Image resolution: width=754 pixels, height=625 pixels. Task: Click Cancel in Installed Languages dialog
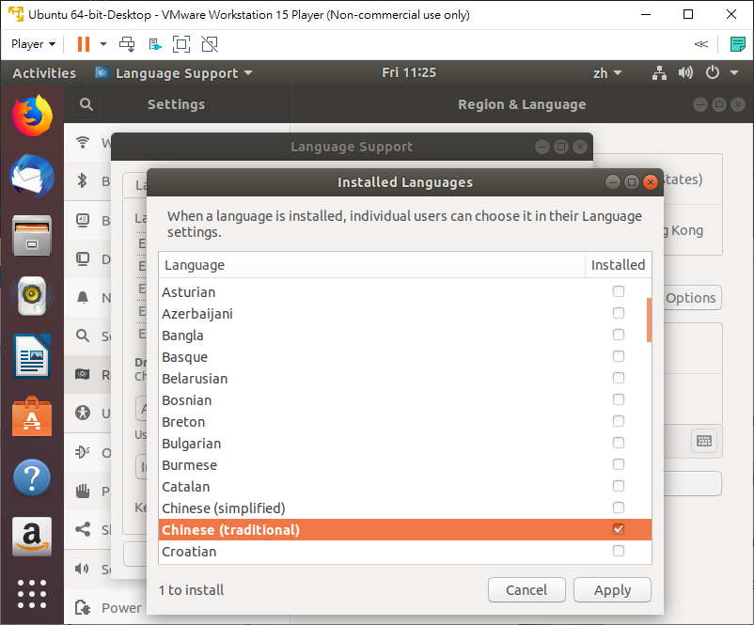[526, 590]
